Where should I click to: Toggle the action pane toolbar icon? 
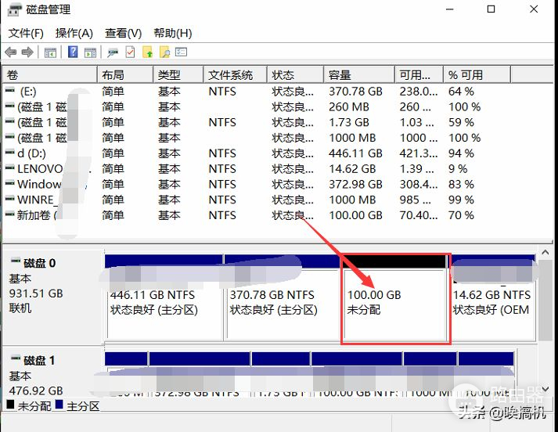click(90, 52)
